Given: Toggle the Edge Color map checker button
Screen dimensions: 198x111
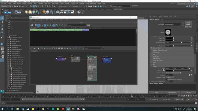Looking at the screenshot, I should pyautogui.click(x=192, y=40).
